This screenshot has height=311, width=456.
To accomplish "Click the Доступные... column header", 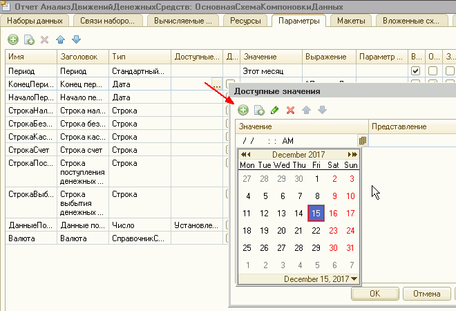I will point(197,57).
